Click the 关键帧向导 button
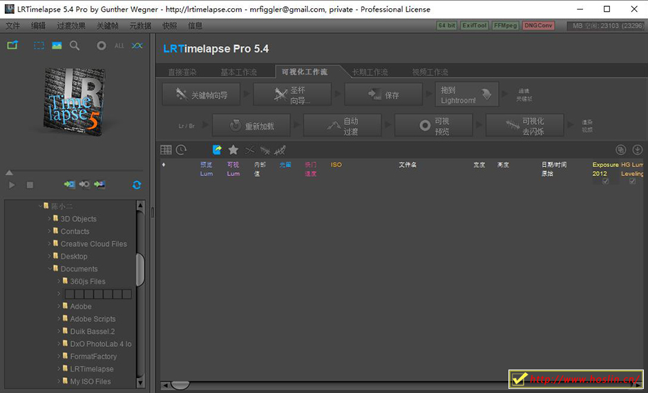Screen dimensions: 648x393 [x=201, y=95]
